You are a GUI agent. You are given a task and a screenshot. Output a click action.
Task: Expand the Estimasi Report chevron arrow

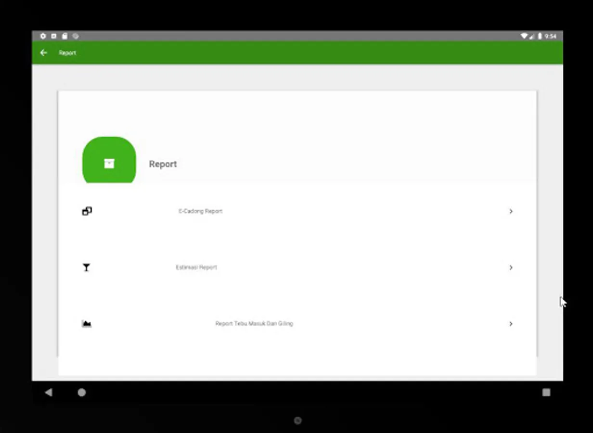[x=511, y=267]
